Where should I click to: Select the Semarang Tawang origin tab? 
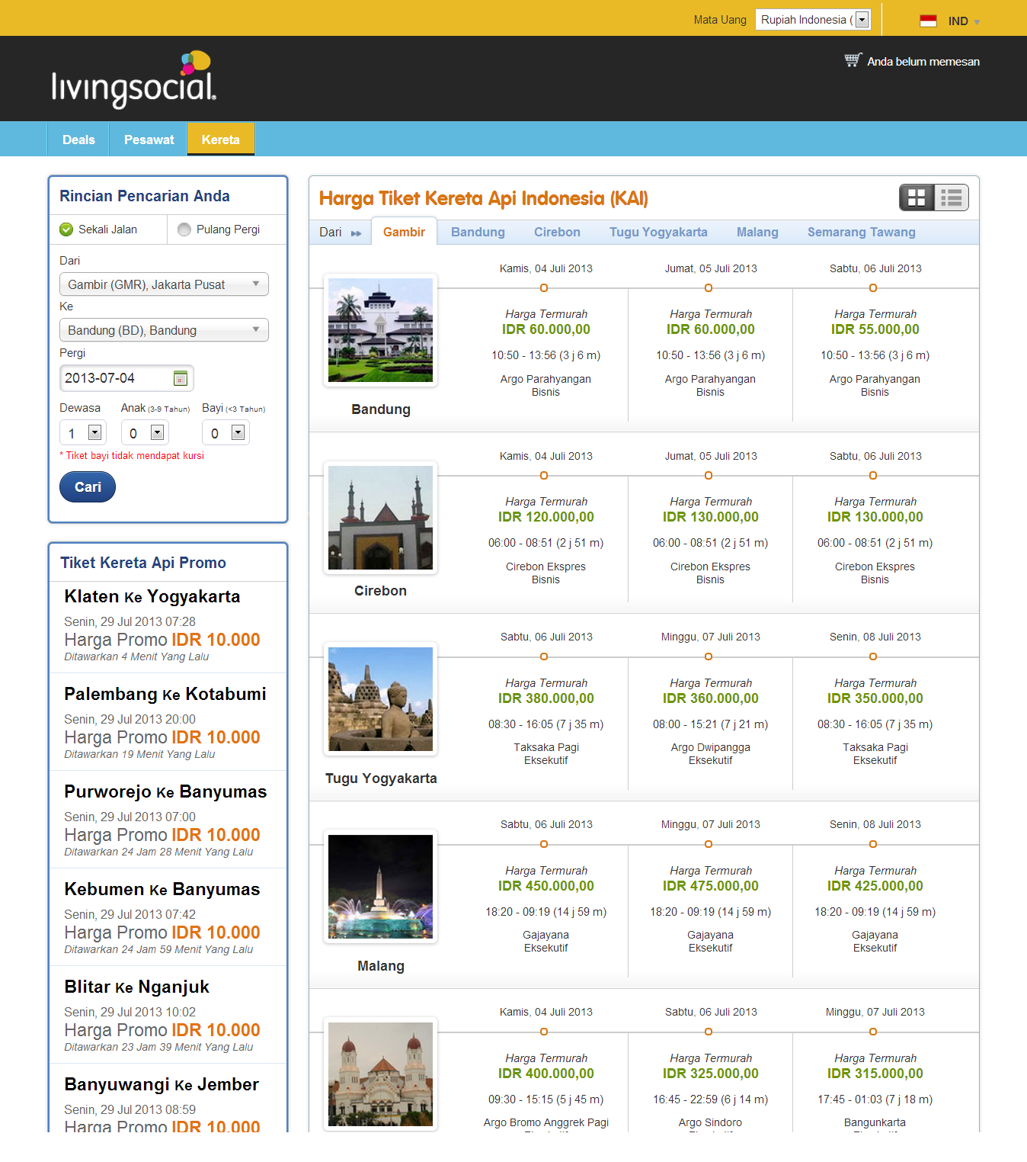point(862,232)
